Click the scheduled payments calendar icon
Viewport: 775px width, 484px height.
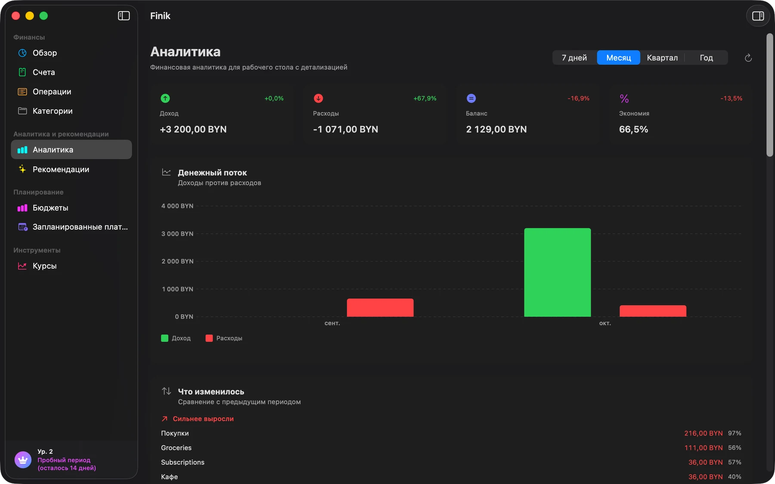point(22,227)
